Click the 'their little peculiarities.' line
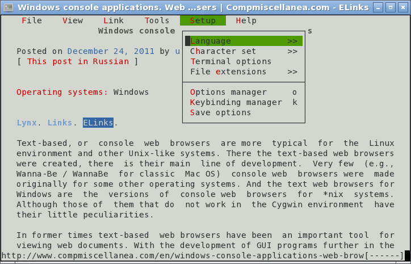This screenshot has height=264, width=411. tap(85, 215)
